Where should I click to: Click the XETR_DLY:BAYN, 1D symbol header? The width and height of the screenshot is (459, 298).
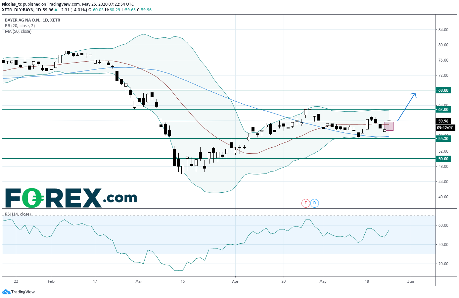(x=22, y=10)
